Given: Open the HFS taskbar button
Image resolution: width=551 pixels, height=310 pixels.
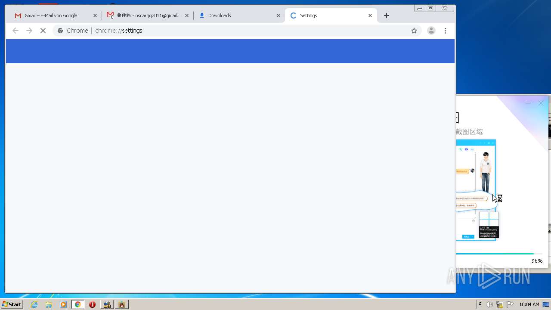Looking at the screenshot, I should click(107, 304).
